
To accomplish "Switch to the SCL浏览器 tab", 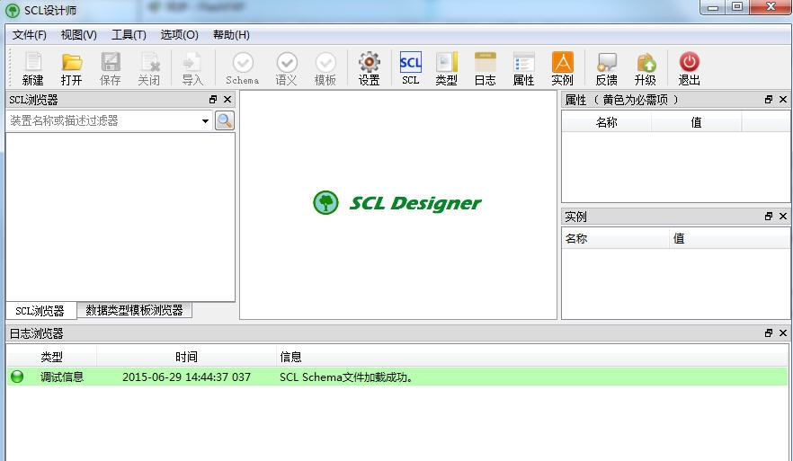I will pyautogui.click(x=40, y=311).
